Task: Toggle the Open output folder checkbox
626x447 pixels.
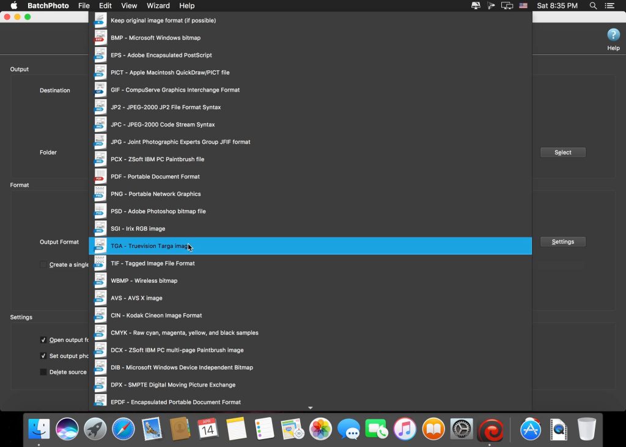Action: point(43,340)
